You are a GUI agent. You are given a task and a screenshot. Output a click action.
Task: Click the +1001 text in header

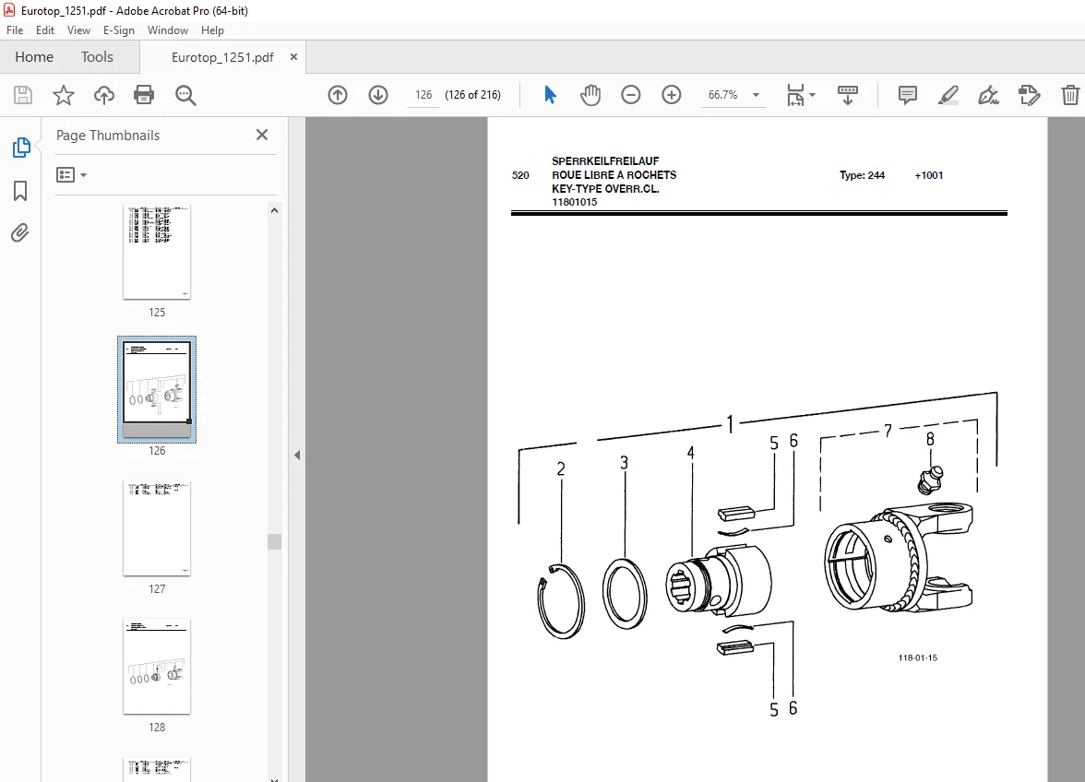(928, 175)
